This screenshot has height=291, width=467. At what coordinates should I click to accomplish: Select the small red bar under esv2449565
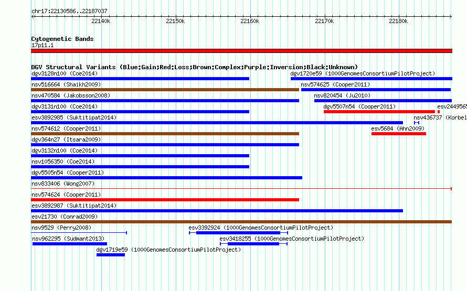[439, 112]
